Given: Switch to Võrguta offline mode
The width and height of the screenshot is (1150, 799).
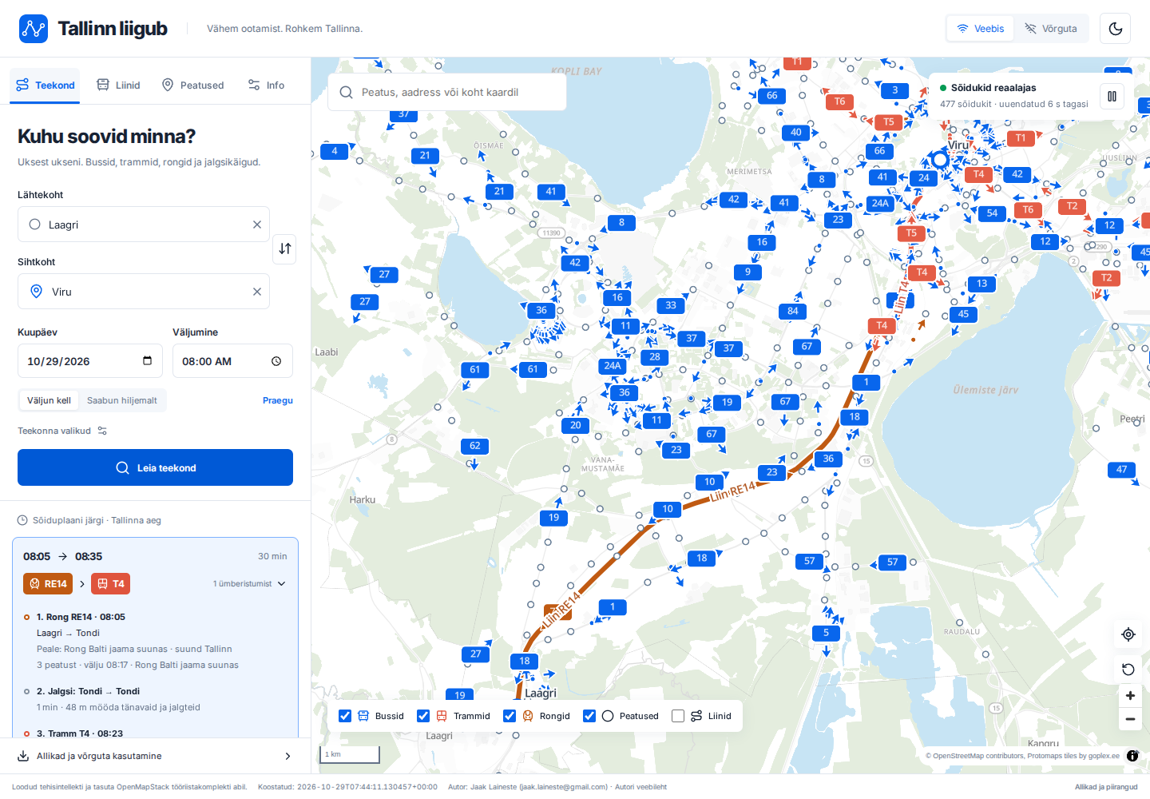Looking at the screenshot, I should tap(1051, 29).
